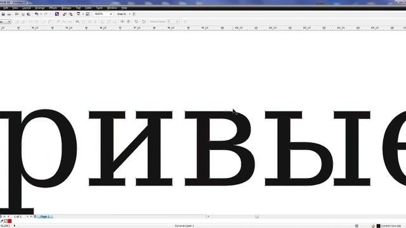Open the View menu

point(15,8)
